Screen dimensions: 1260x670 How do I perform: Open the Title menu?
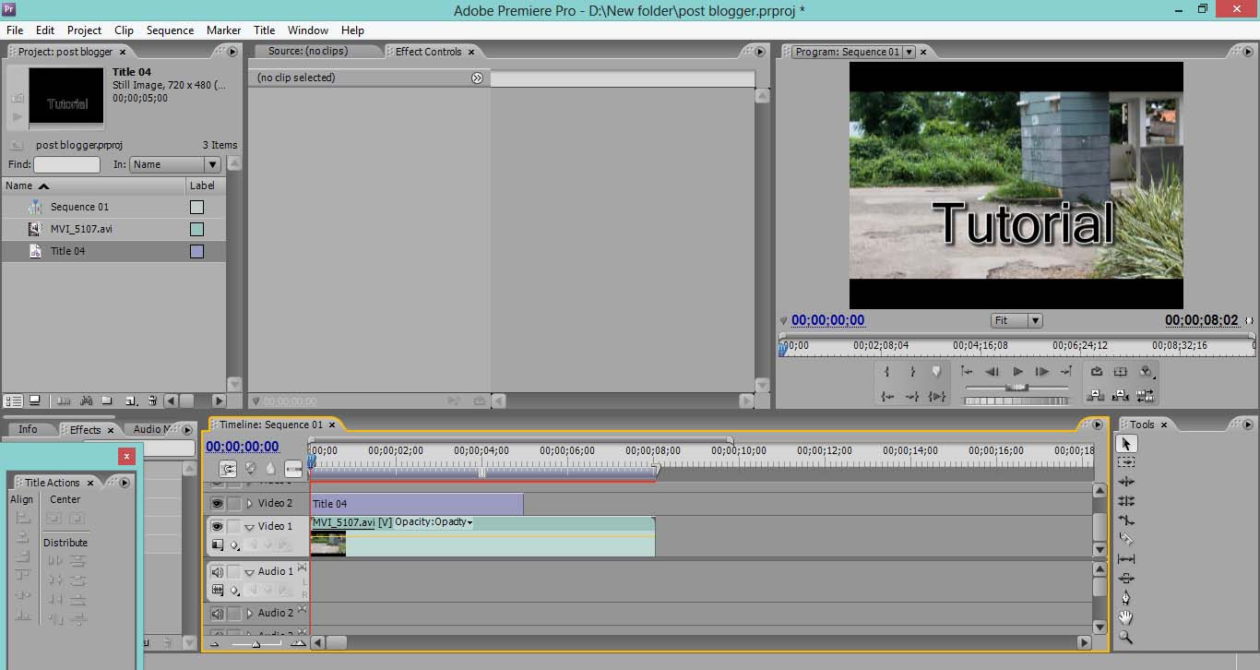tap(264, 30)
